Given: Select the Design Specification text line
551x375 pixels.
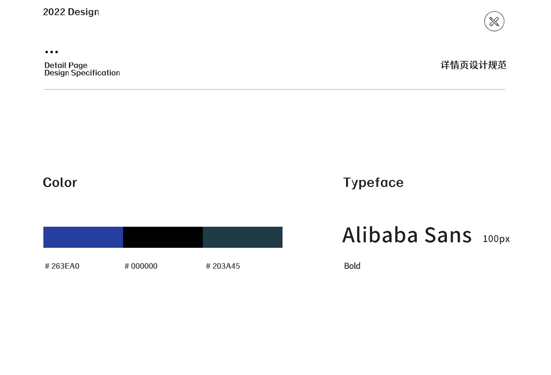Looking at the screenshot, I should pyautogui.click(x=82, y=73).
